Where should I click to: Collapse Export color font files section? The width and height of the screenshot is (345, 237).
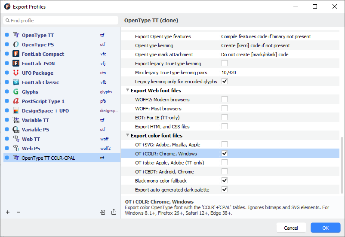coord(127,135)
